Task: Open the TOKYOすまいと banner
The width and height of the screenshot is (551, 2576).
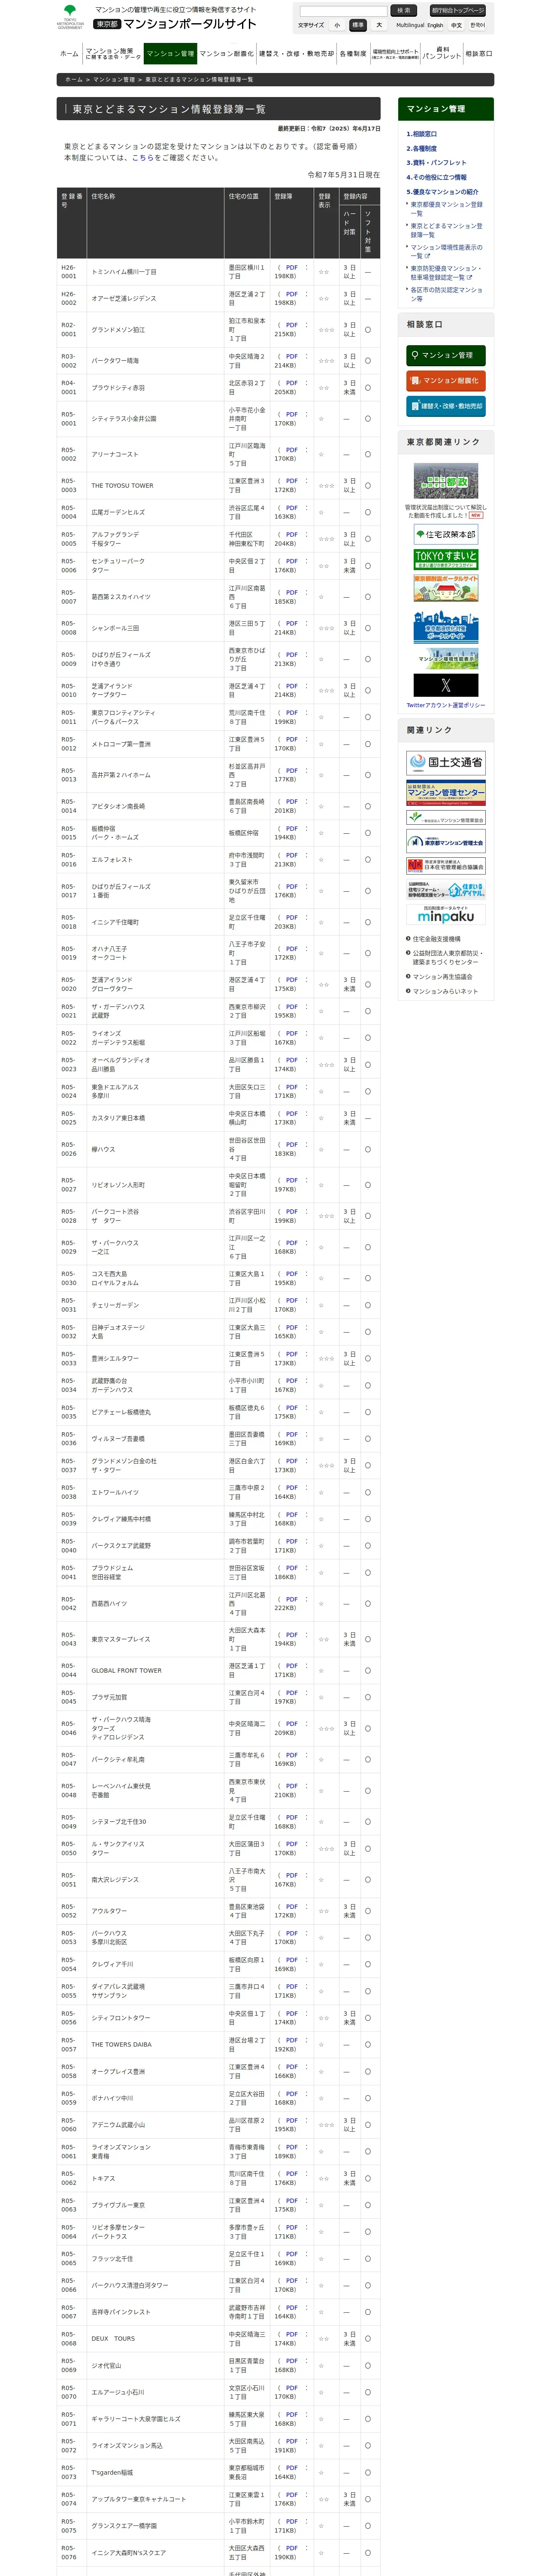Action: (445, 559)
